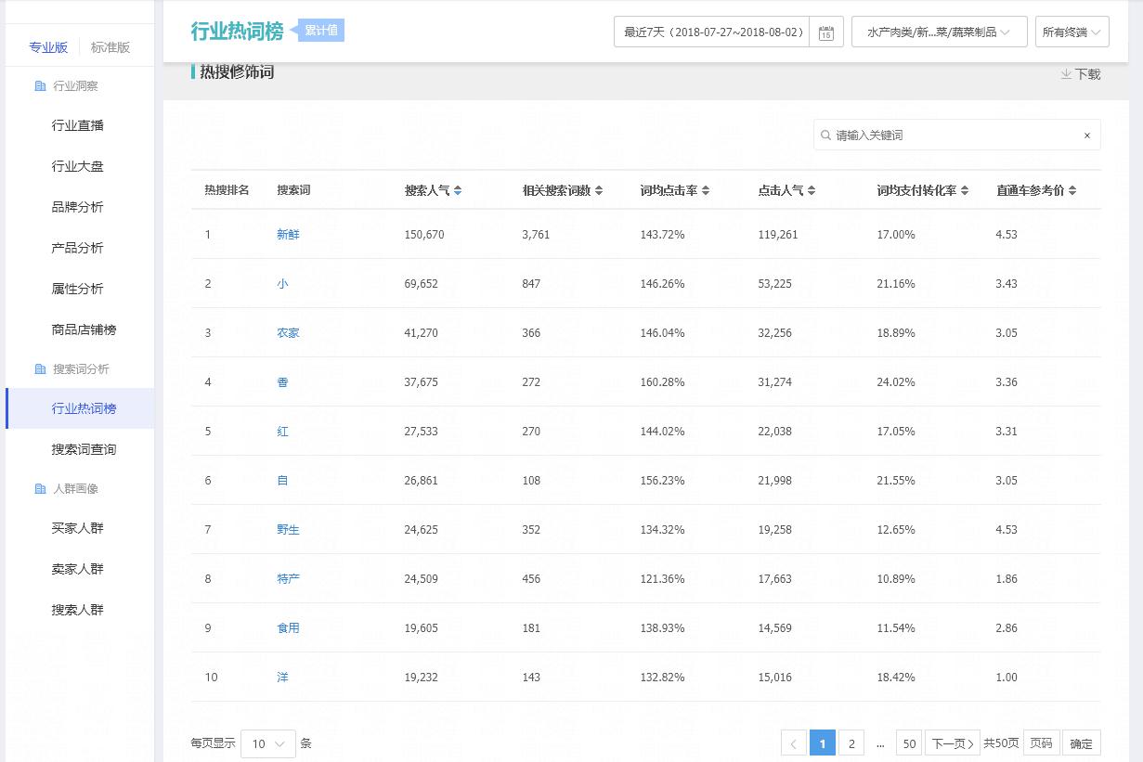Click the 搜索词分析 section icon
This screenshot has height=762, width=1143.
40,368
